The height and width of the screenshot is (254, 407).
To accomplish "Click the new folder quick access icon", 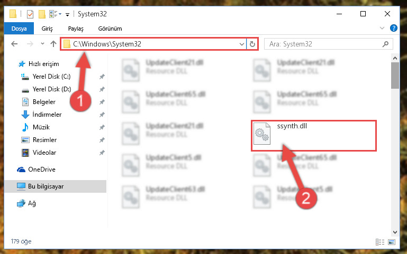I will 42,14.
